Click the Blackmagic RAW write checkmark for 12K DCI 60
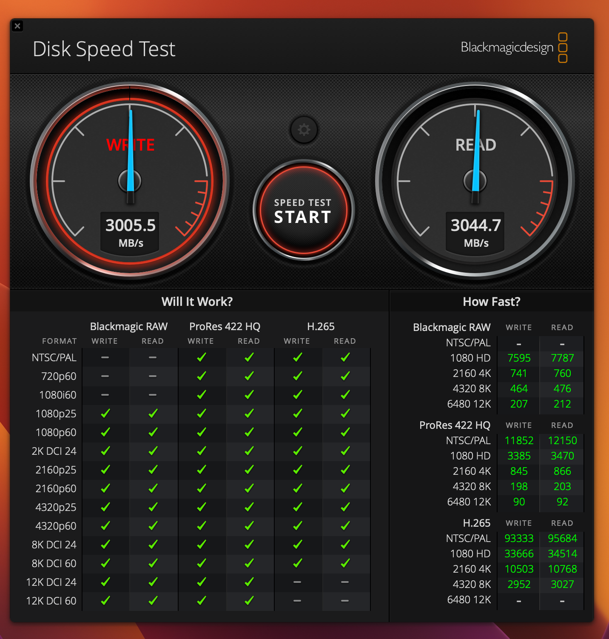Screen dimensions: 609x639 [x=105, y=601]
